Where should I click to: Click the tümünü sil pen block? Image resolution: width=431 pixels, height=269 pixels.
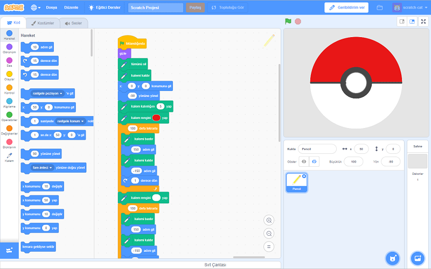[x=133, y=64]
